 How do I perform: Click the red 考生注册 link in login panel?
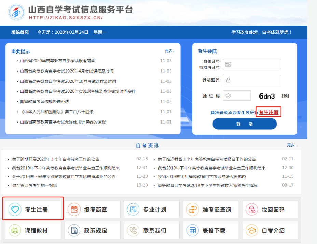[268, 112]
